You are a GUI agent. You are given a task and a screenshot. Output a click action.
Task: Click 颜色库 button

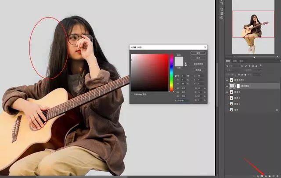[198, 70]
